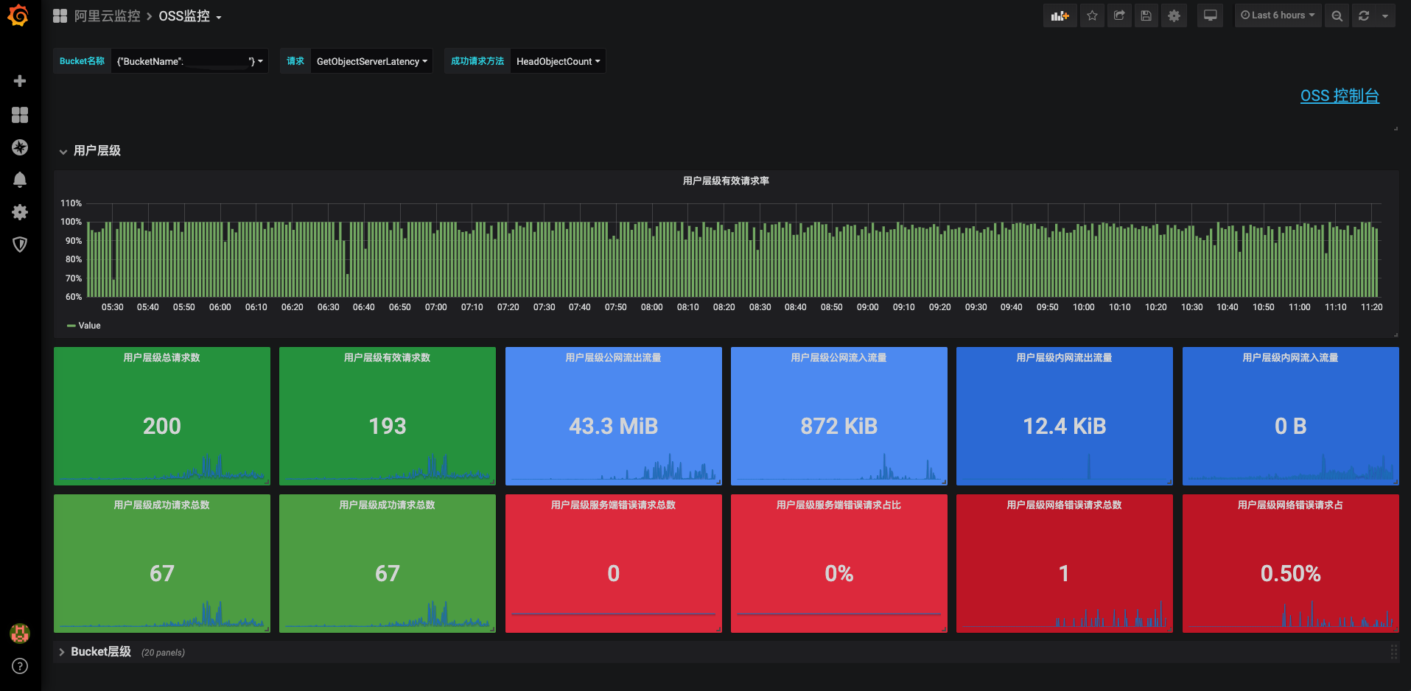The image size is (1411, 691).
Task: Click the 0 B intranet inbound value
Action: pyautogui.click(x=1290, y=426)
